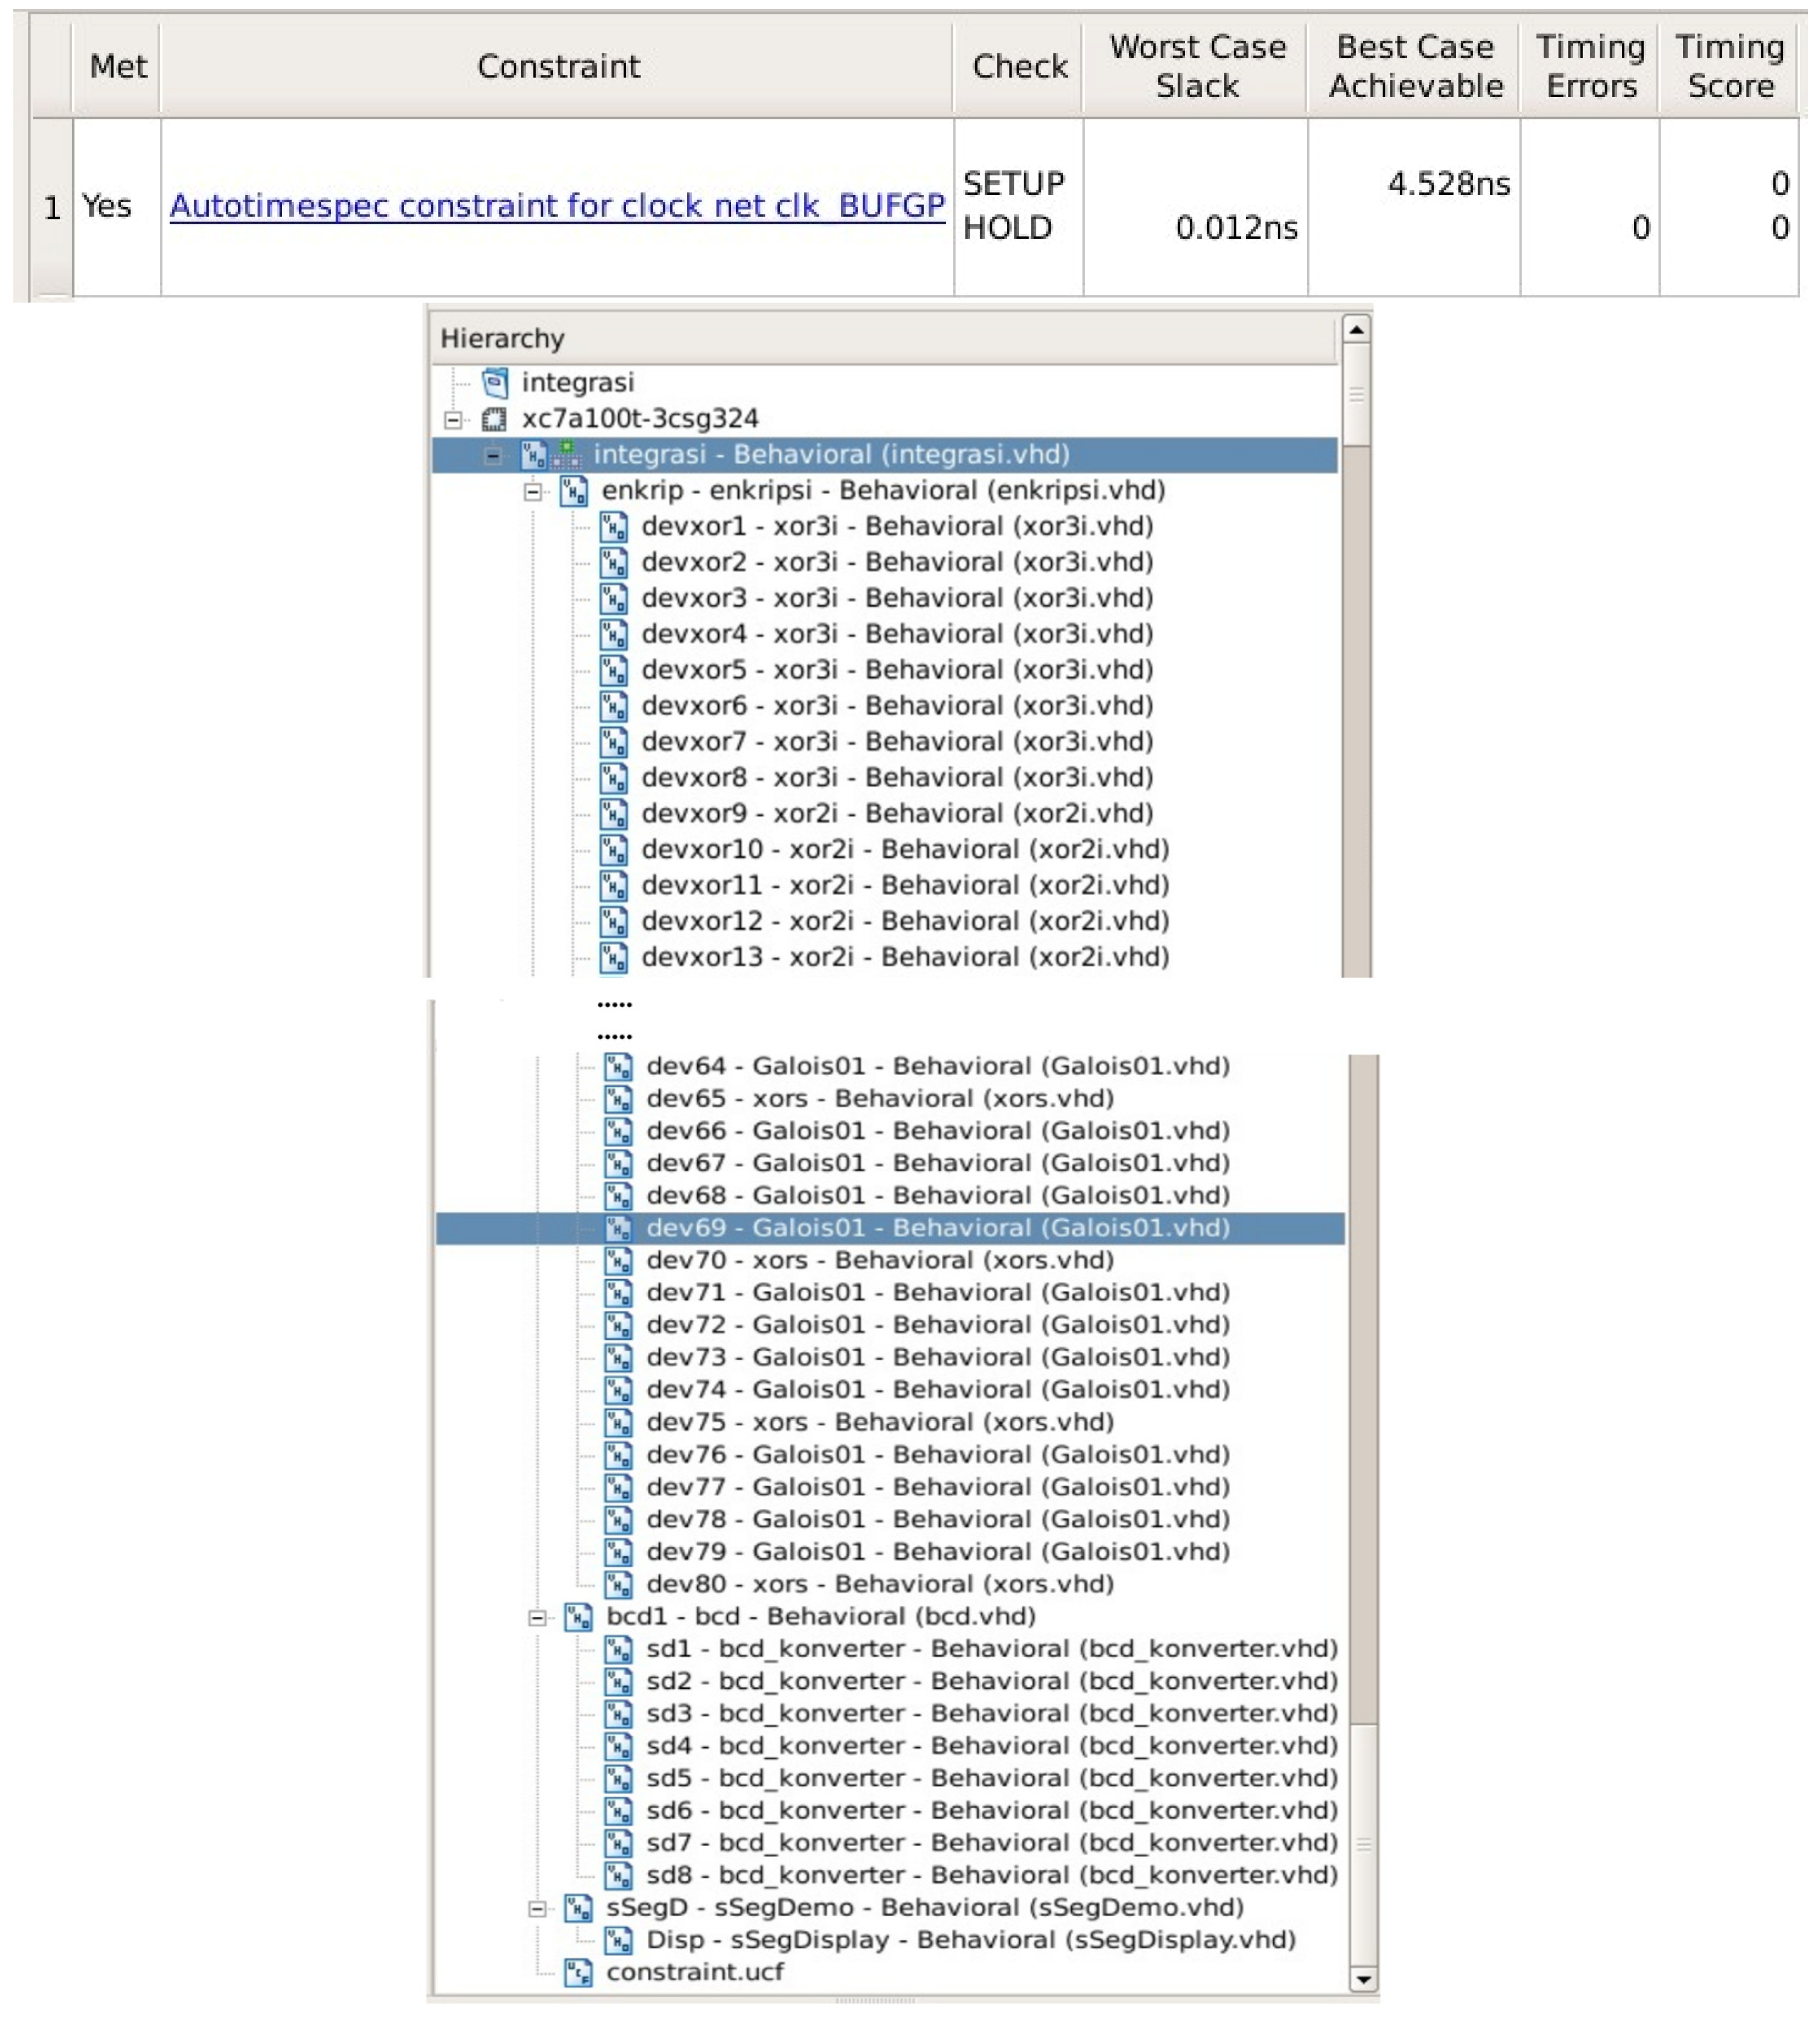The image size is (1820, 2017).
Task: Select sd7 - bcd_konverter in hierarchy
Action: (x=992, y=1844)
